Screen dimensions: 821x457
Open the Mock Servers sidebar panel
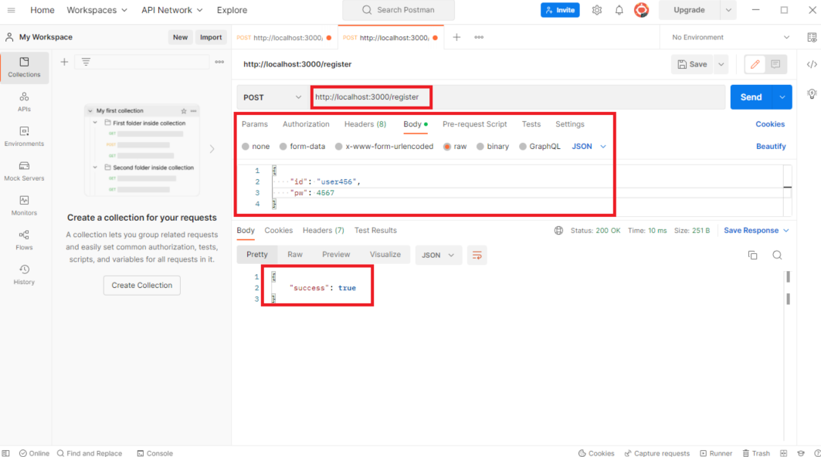pyautogui.click(x=24, y=171)
